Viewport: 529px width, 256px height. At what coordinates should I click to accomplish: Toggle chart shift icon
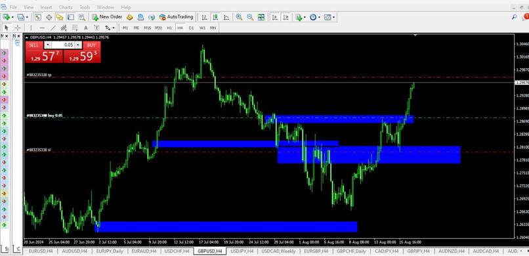tap(286, 17)
